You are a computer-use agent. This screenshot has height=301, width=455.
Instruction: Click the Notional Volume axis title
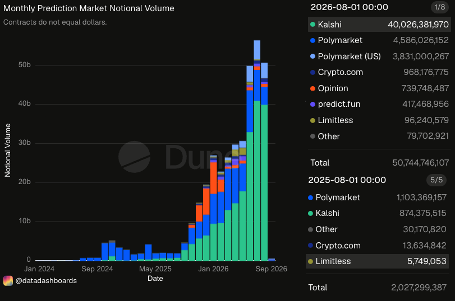(7, 150)
